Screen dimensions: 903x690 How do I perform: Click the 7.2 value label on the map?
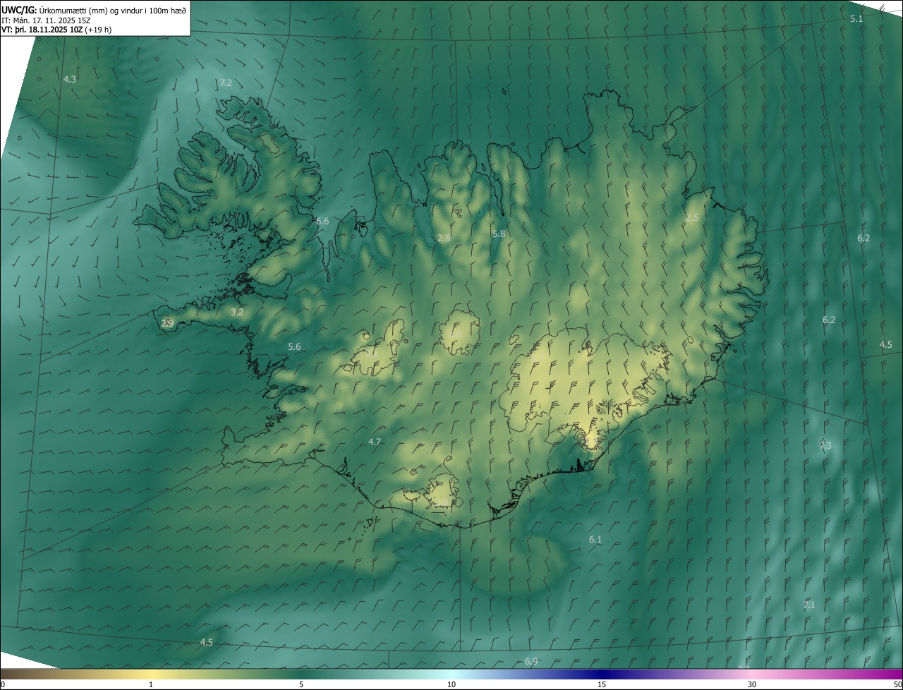226,83
